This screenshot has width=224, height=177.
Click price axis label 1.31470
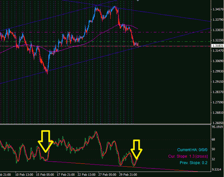coord(218,51)
